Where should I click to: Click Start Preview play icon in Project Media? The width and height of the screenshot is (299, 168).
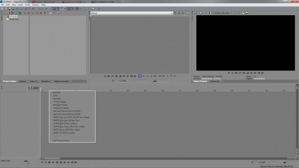[37, 13]
